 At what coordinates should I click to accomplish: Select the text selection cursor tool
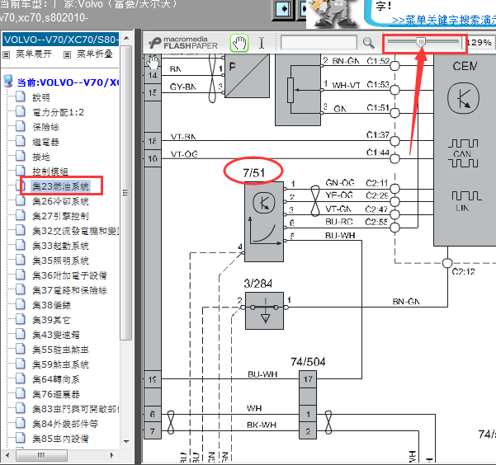pyautogui.click(x=262, y=43)
